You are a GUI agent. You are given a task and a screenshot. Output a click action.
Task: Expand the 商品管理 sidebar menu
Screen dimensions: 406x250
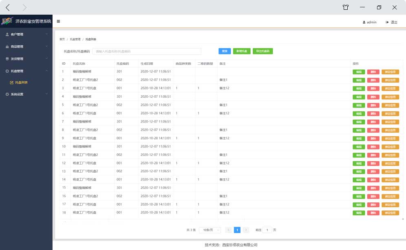pyautogui.click(x=26, y=47)
